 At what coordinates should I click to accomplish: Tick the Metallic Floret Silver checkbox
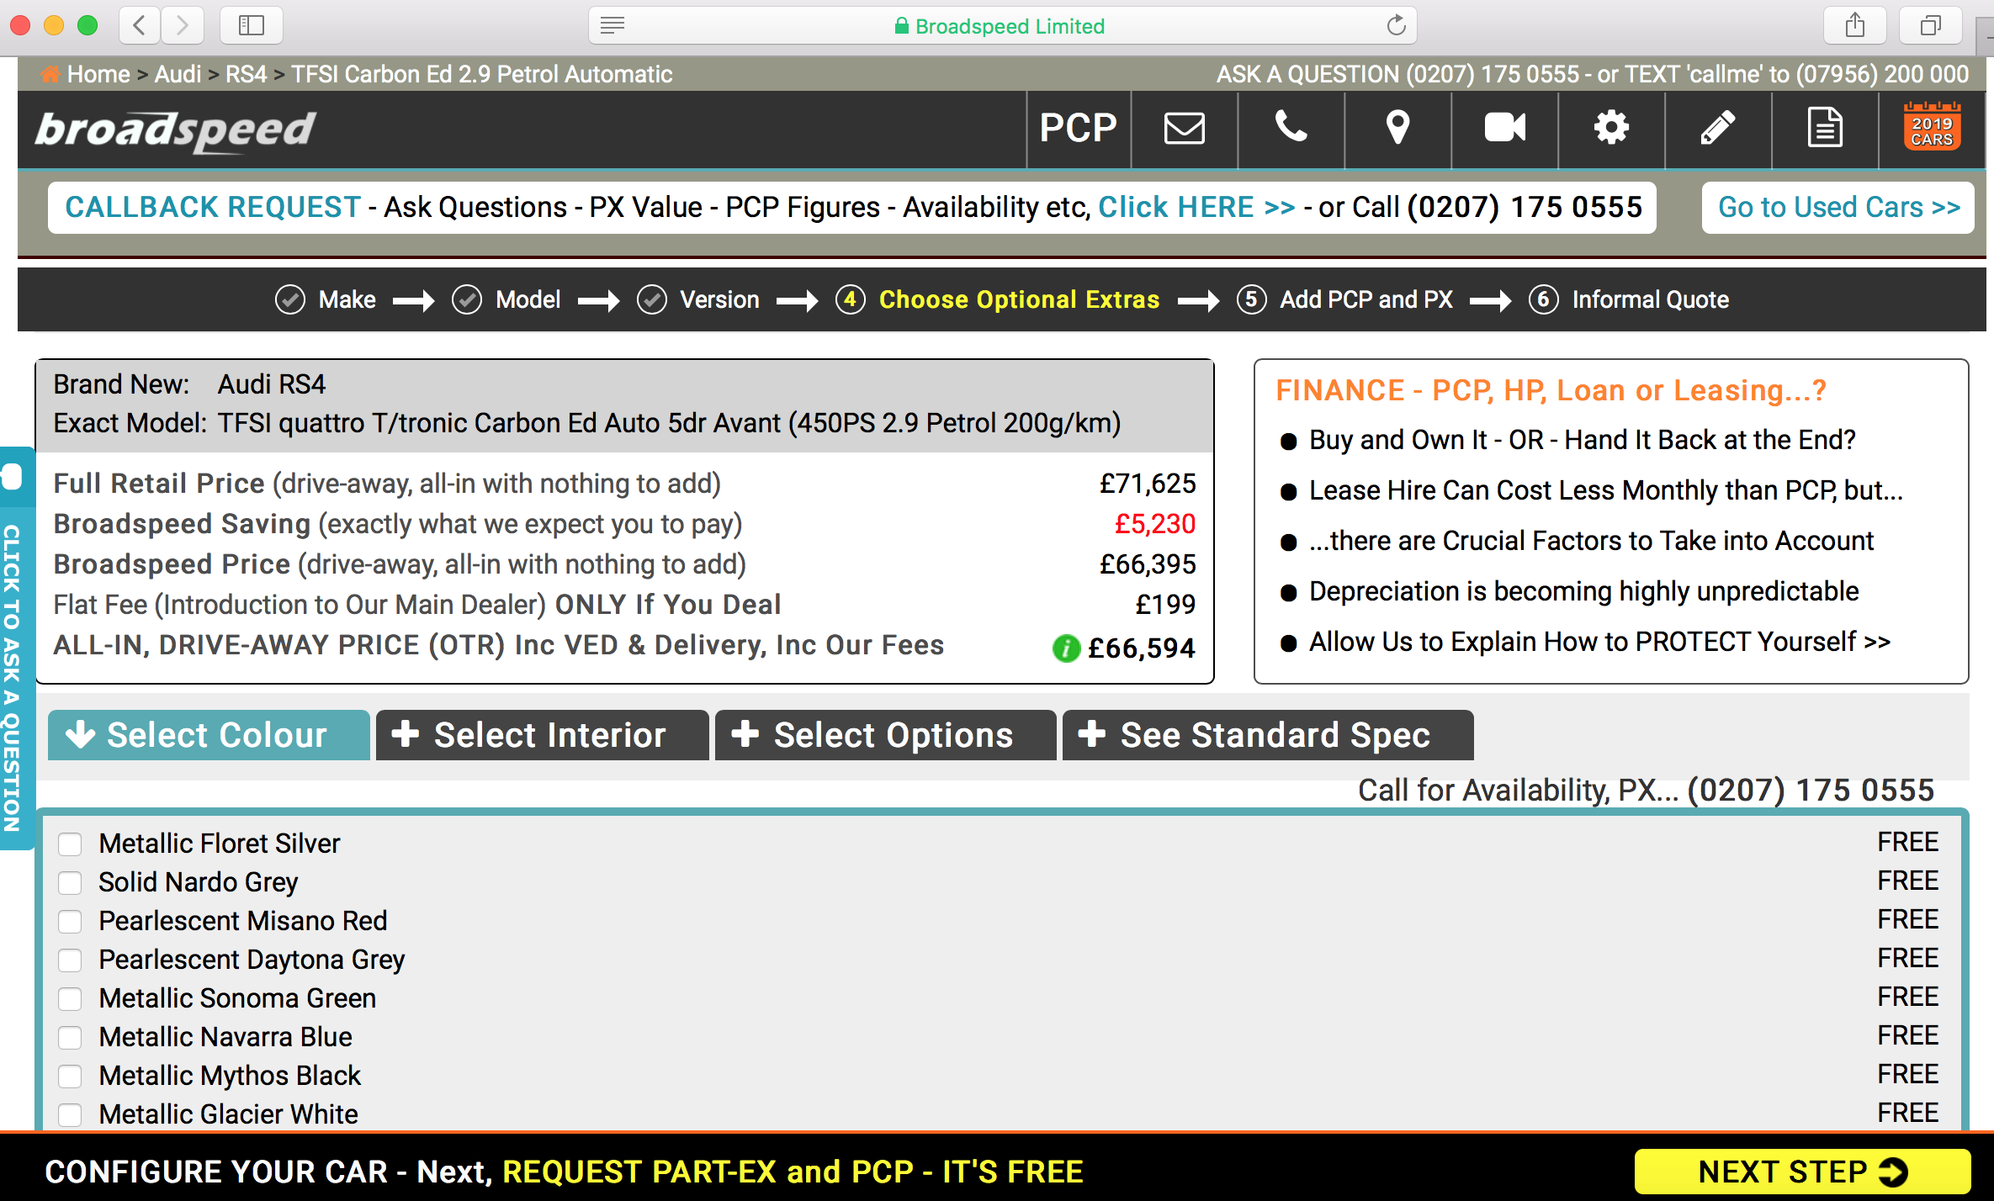[x=70, y=844]
